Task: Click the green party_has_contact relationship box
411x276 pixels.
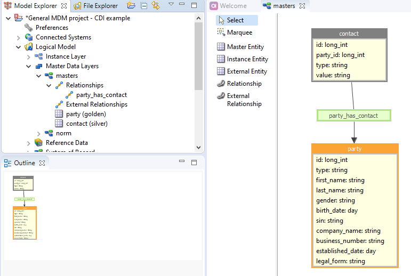Action: [353, 116]
